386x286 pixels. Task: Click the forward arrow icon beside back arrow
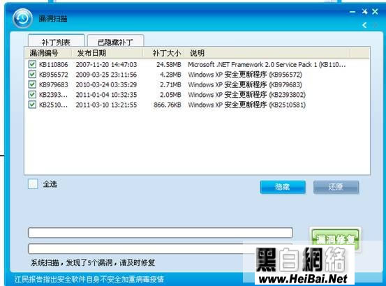pyautogui.click(x=375, y=25)
